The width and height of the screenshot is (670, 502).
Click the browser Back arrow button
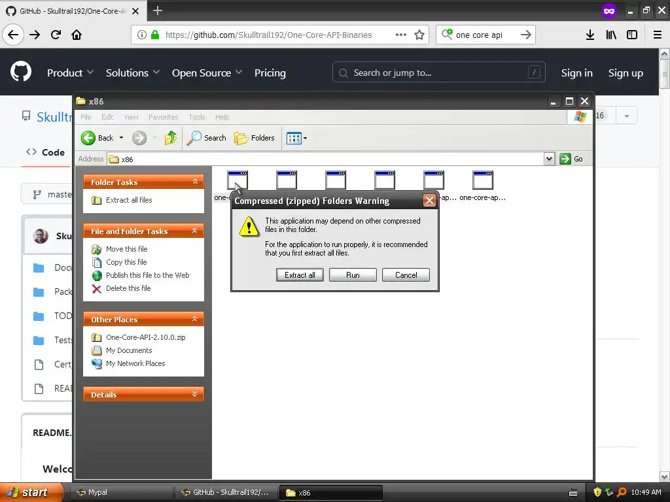pos(13,35)
